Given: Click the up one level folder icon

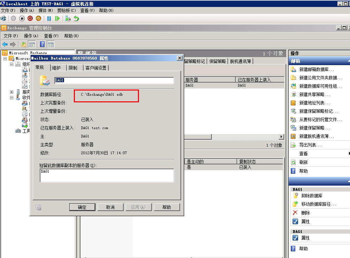Looking at the screenshot, I should point(24,45).
